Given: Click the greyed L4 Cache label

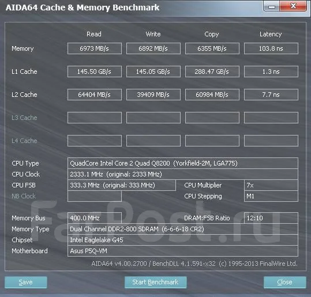Looking at the screenshot, I should pos(24,141).
